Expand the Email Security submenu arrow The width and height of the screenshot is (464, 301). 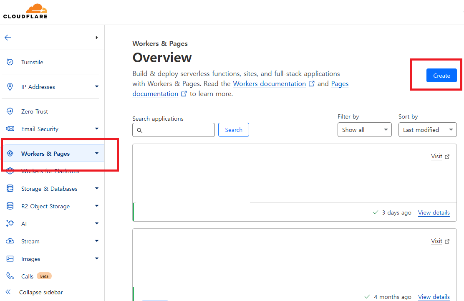click(97, 129)
